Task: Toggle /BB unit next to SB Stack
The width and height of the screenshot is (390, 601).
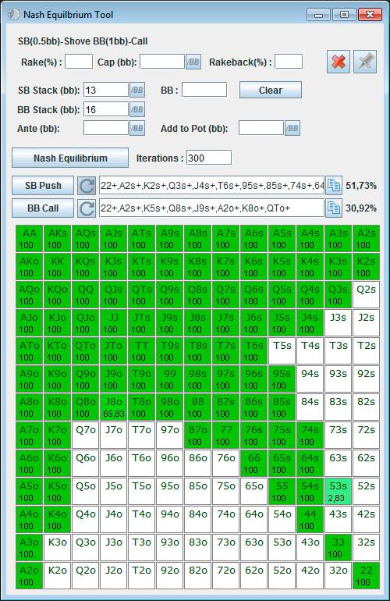Action: click(137, 90)
